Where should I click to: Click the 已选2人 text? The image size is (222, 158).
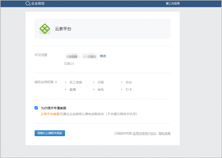pos(69,63)
